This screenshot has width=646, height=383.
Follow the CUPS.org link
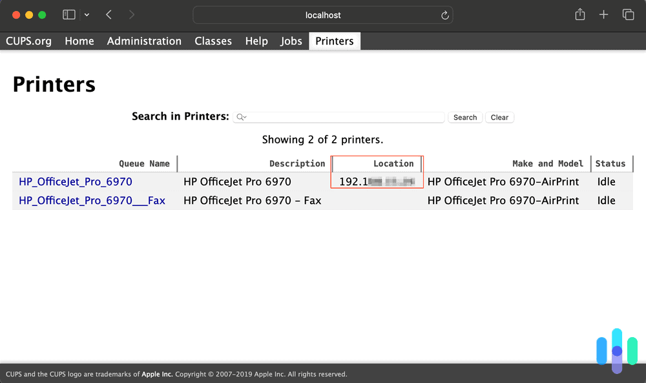coord(28,41)
